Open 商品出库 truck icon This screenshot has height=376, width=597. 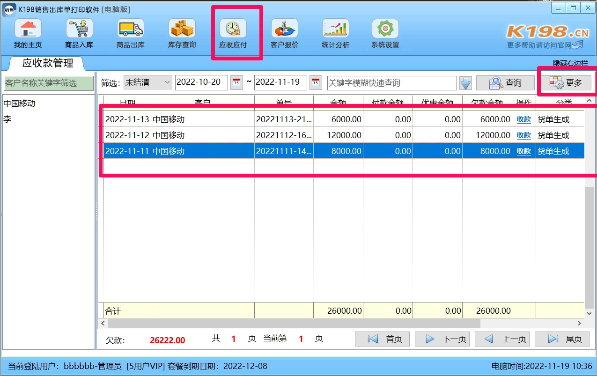pyautogui.click(x=130, y=29)
